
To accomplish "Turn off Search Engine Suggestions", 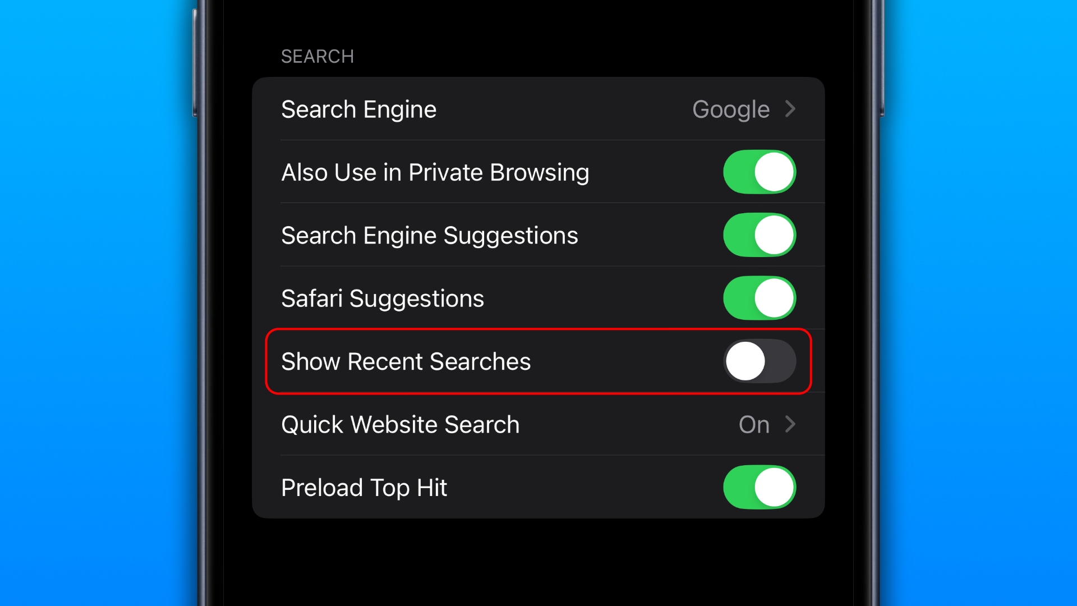I will [x=760, y=235].
